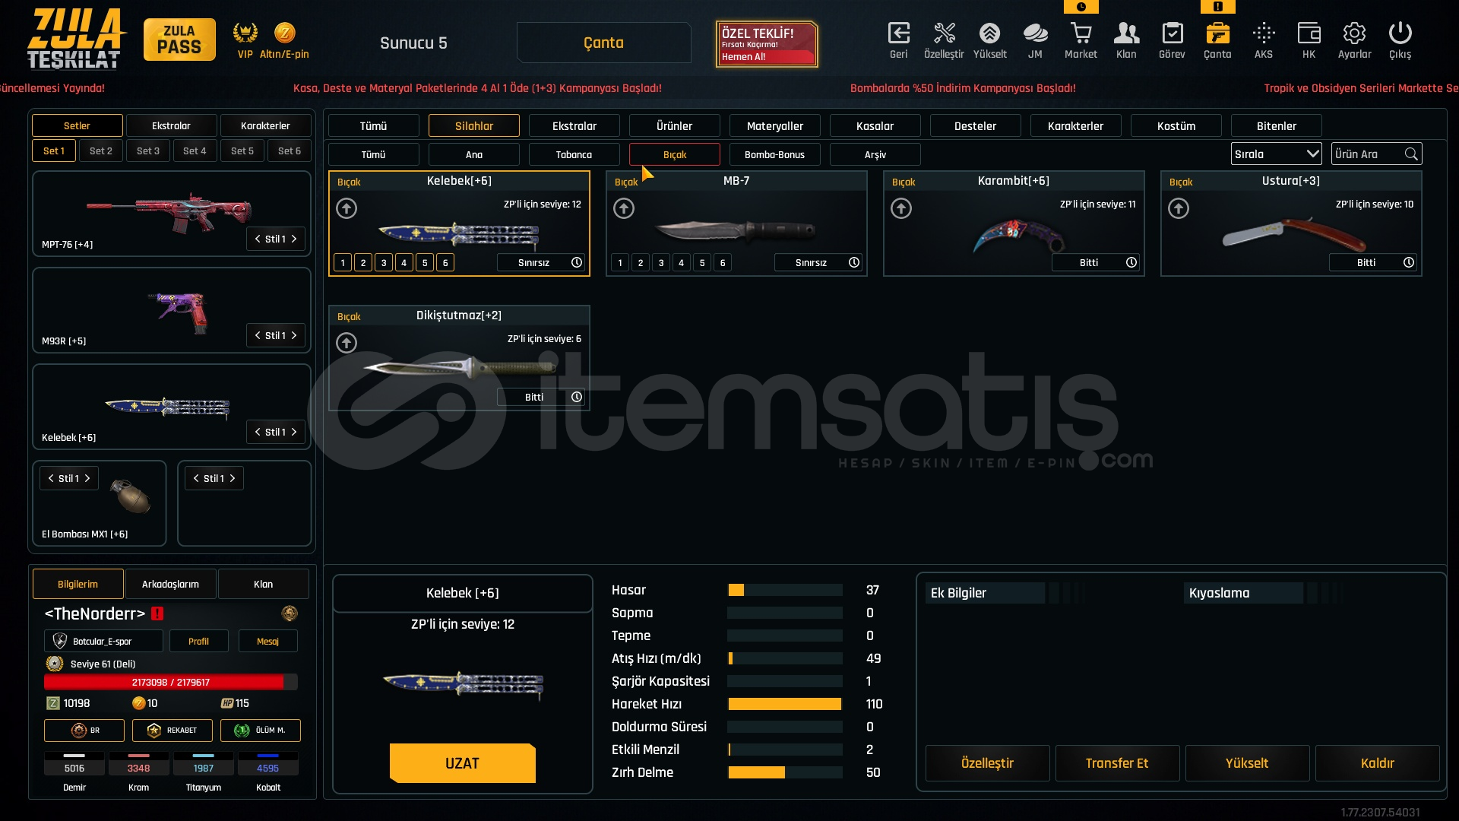Select Set 4 loadout
Viewport: 1459px width, 821px height.
[x=195, y=151]
